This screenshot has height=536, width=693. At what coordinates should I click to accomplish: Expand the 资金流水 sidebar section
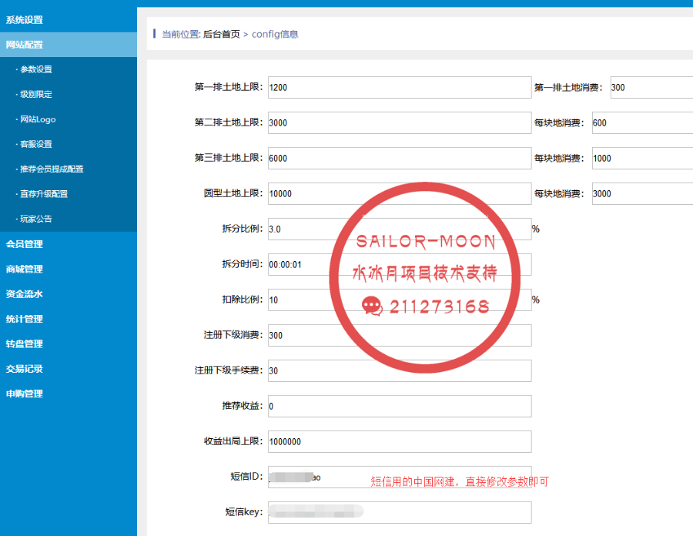(25, 294)
